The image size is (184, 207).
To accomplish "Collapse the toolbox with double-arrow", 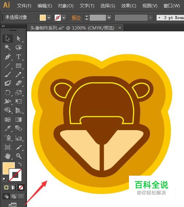I will tap(3, 26).
